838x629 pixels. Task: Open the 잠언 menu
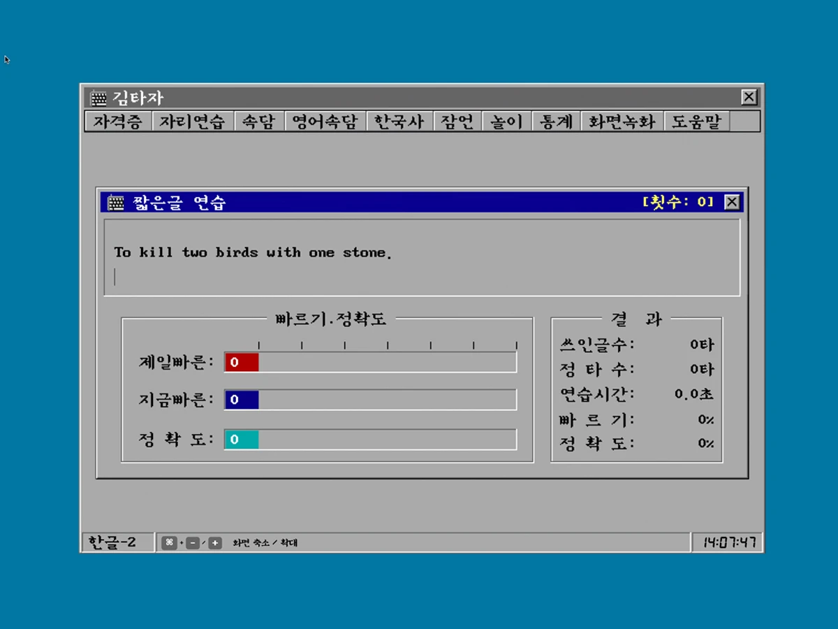coord(457,121)
